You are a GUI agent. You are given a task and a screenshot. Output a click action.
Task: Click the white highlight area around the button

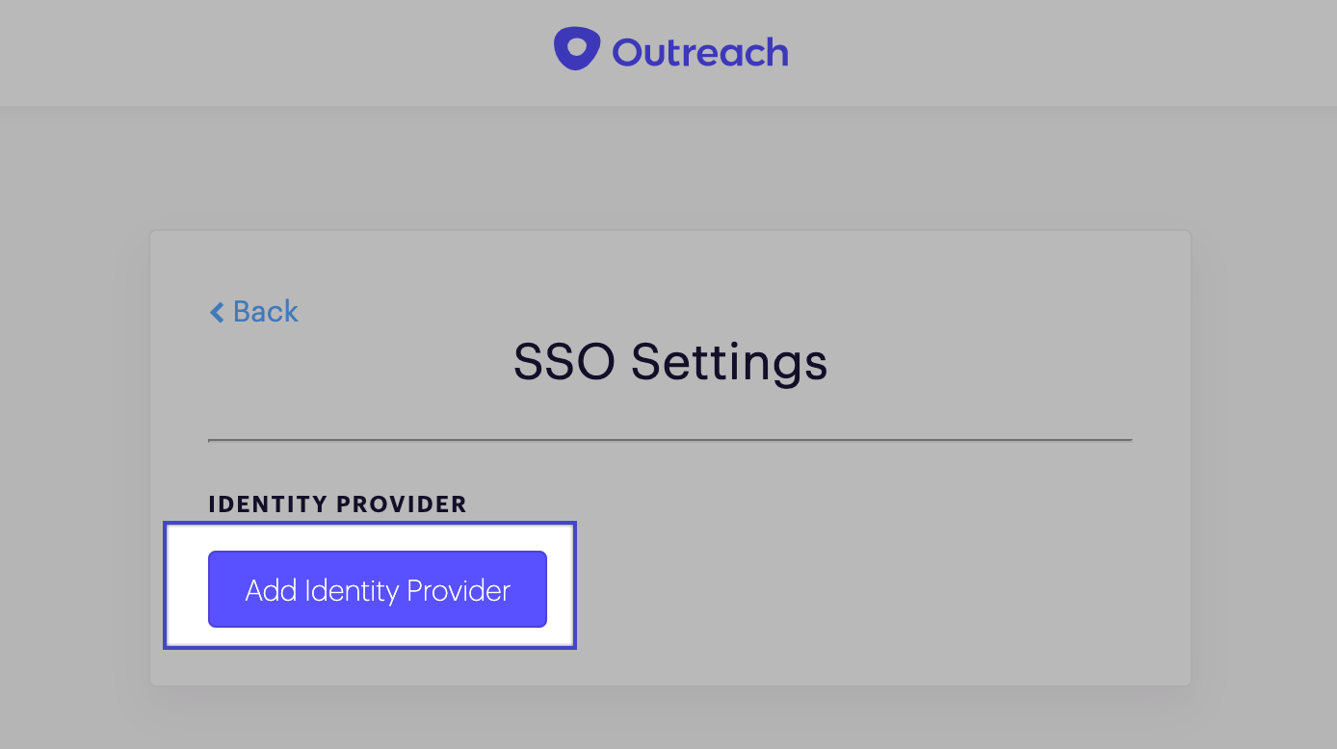370,635
